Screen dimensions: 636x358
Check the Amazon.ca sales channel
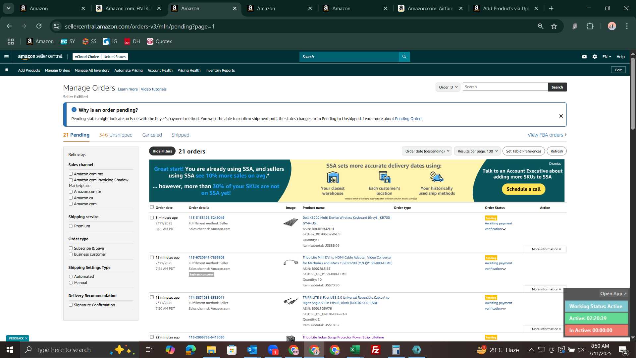click(x=71, y=198)
